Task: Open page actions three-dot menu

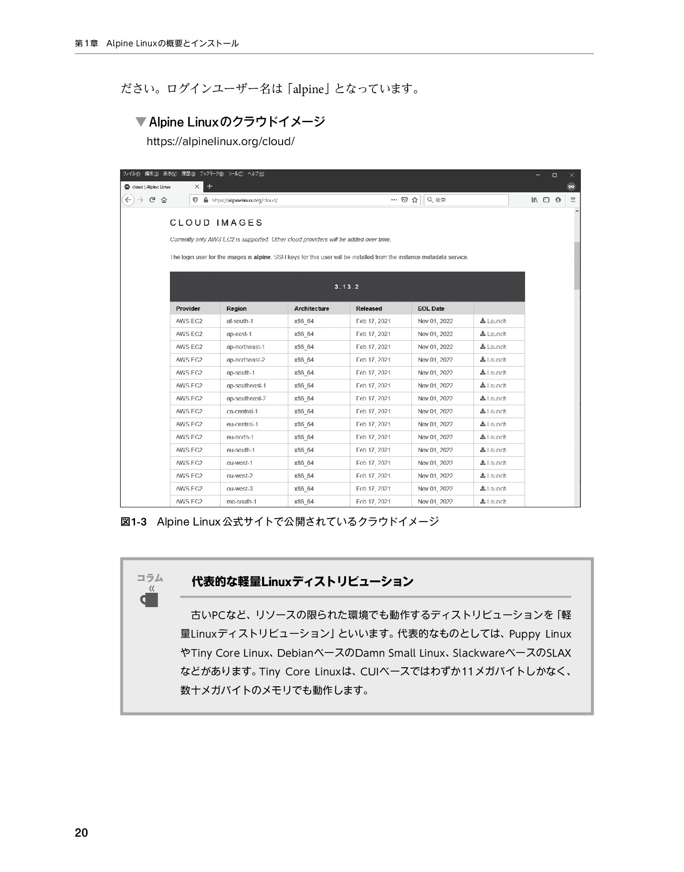Action: (394, 200)
